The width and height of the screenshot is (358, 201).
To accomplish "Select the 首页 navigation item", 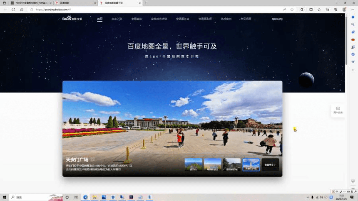I will (x=100, y=19).
